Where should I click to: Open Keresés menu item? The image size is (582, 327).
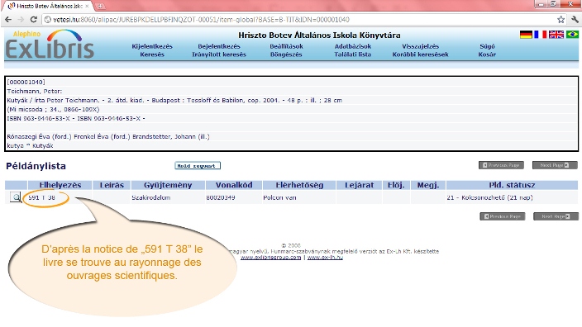pyautogui.click(x=152, y=54)
